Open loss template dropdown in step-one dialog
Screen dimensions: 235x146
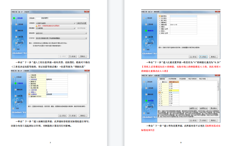coord(55,28)
